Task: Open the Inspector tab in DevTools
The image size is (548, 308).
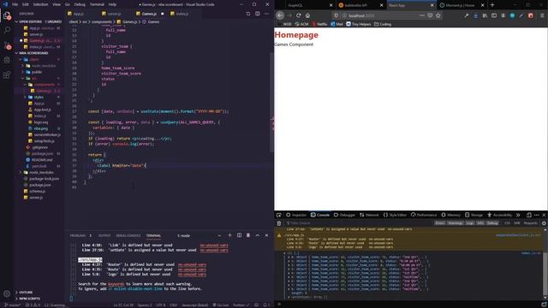Action: (296, 215)
